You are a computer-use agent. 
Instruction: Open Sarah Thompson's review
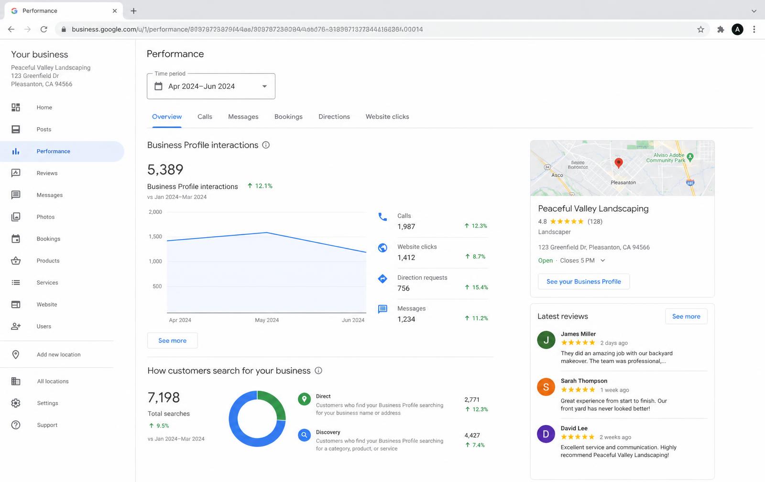(622, 394)
